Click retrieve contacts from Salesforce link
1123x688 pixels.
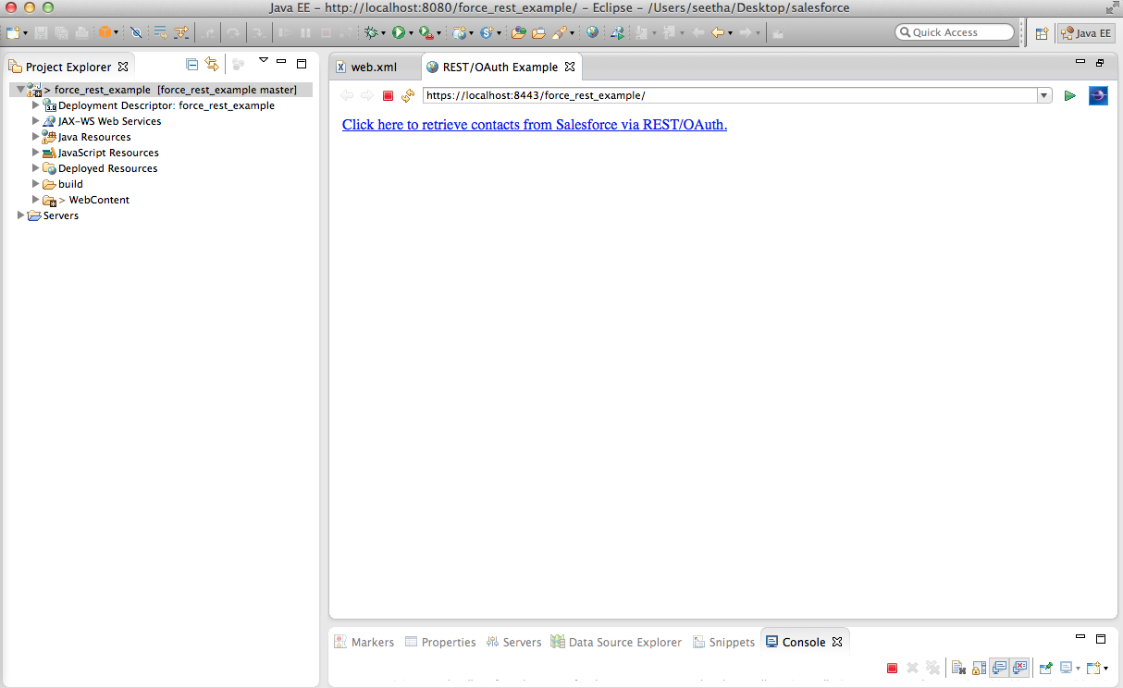535,125
